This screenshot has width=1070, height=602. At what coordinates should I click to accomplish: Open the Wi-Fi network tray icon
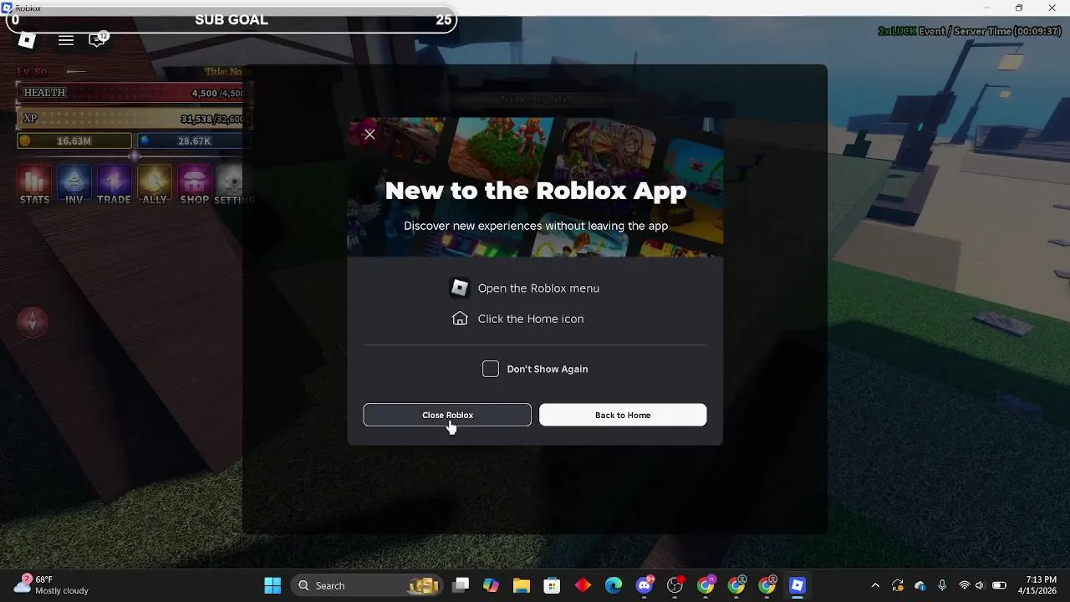pos(964,585)
